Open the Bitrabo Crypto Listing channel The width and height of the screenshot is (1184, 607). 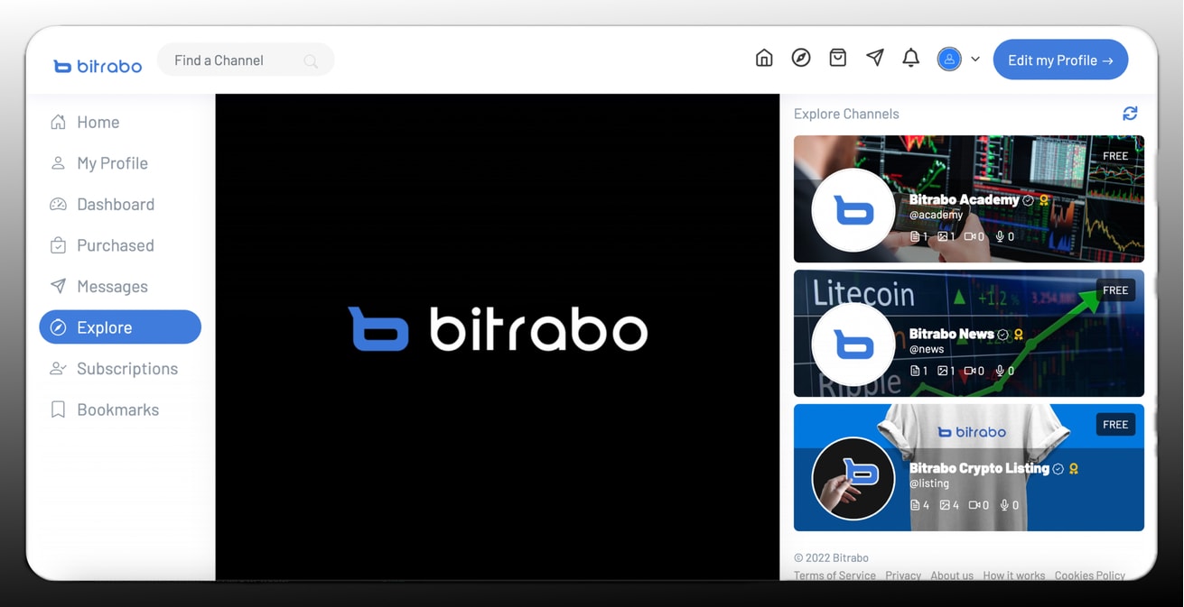968,468
